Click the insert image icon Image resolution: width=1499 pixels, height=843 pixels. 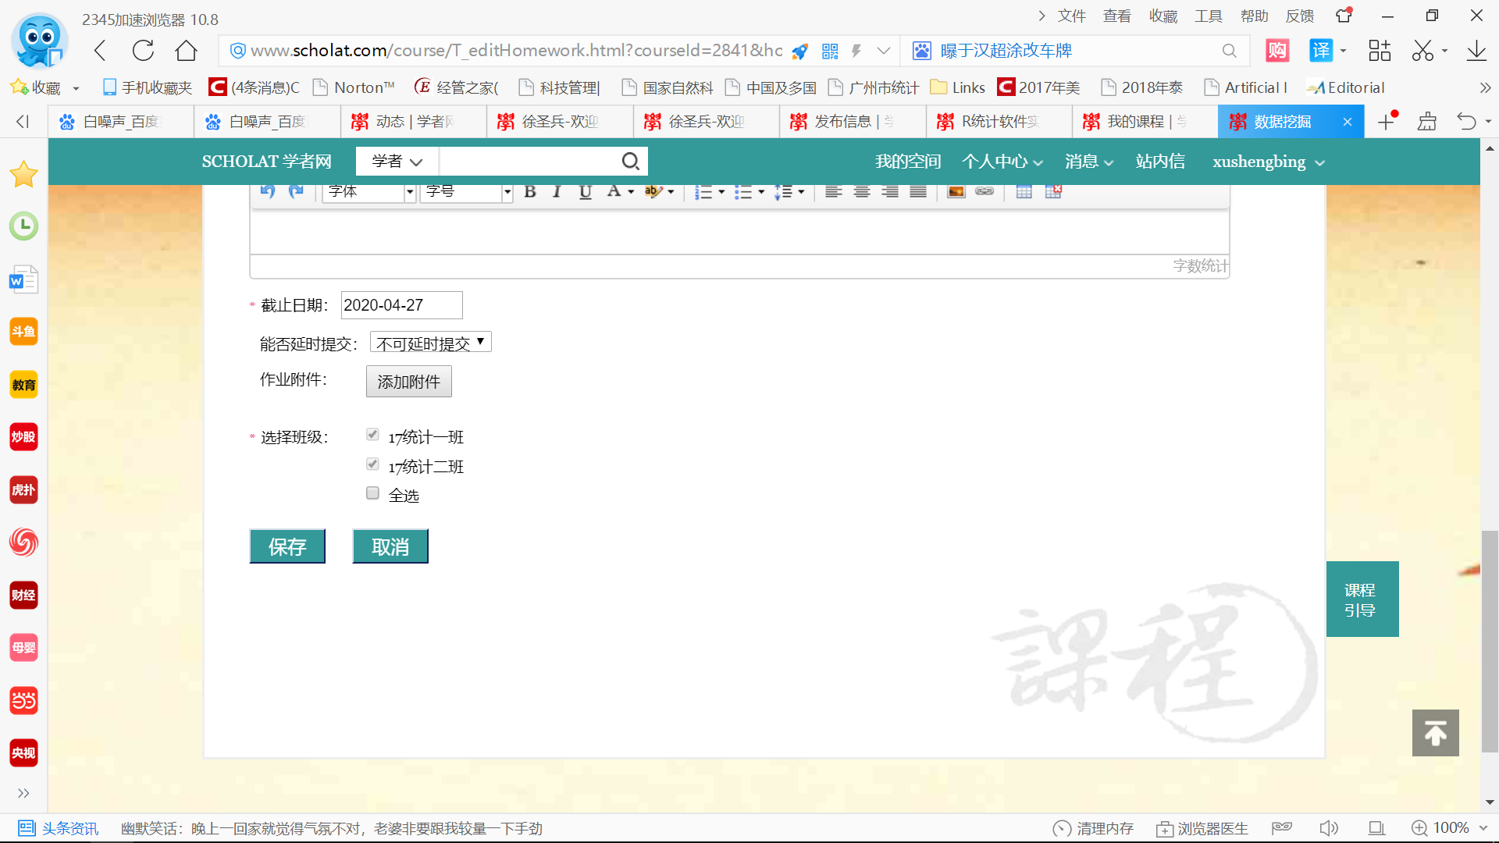[x=956, y=192]
